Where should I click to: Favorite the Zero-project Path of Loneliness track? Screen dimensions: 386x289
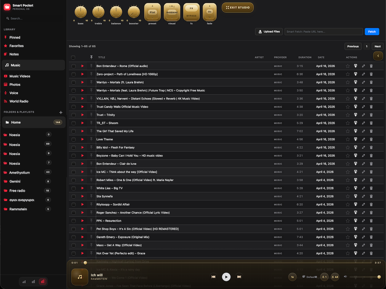(348, 74)
